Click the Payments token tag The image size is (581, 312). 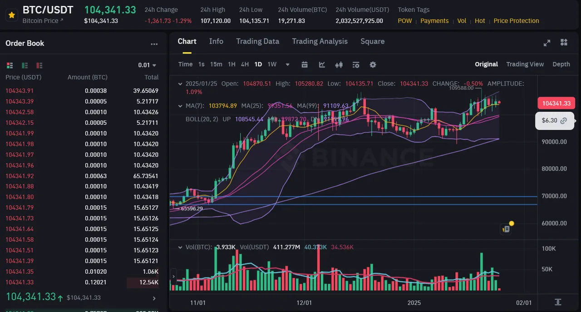coord(434,21)
